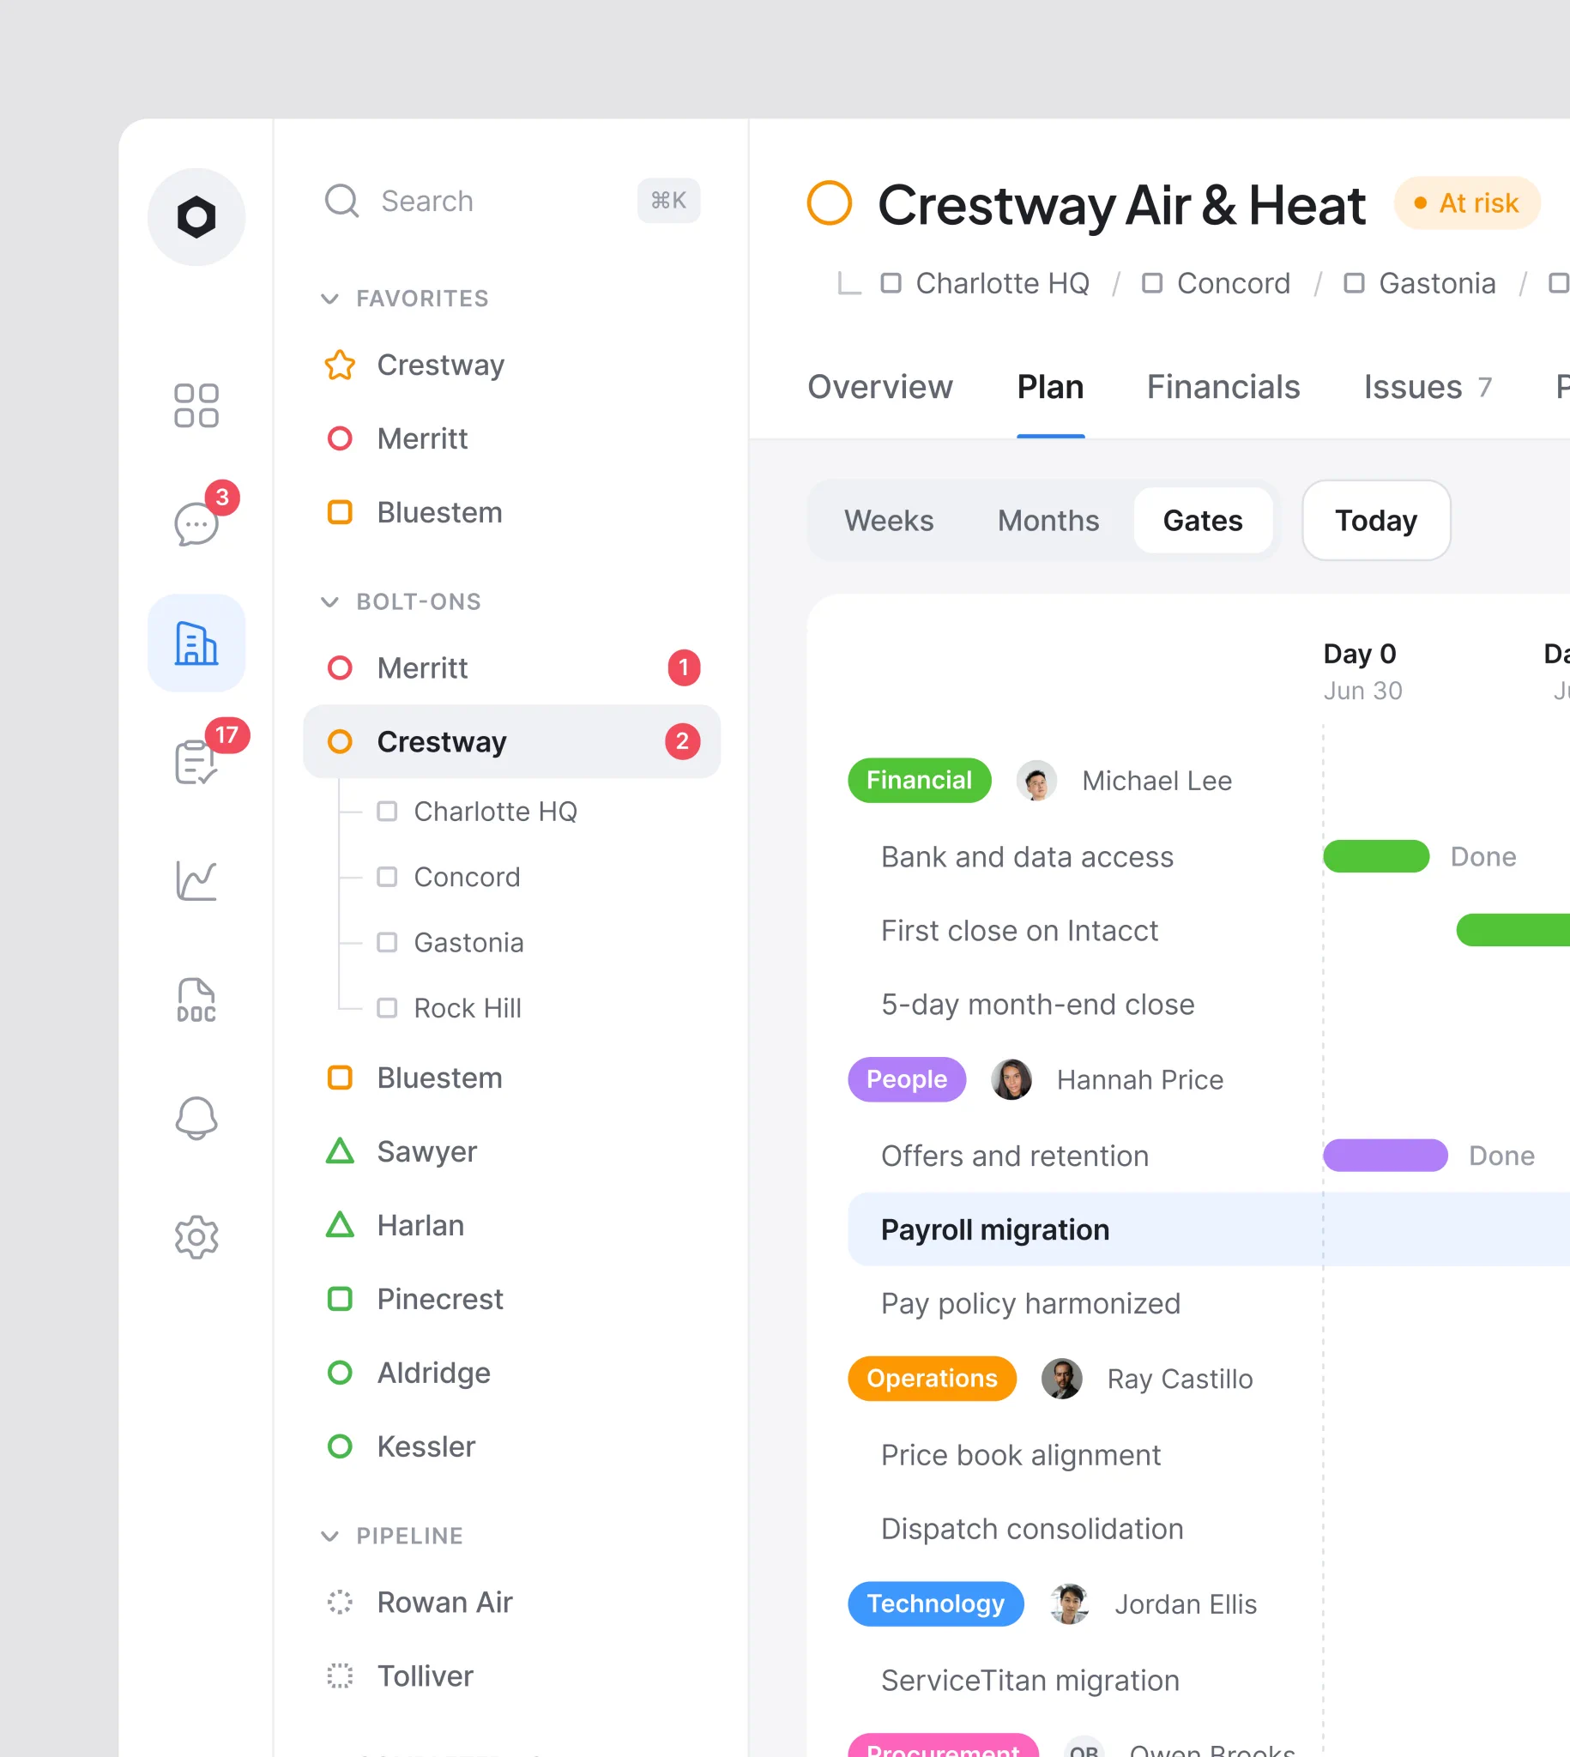Click green First close on Intacct bar
The height and width of the screenshot is (1757, 1570).
pos(1513,931)
